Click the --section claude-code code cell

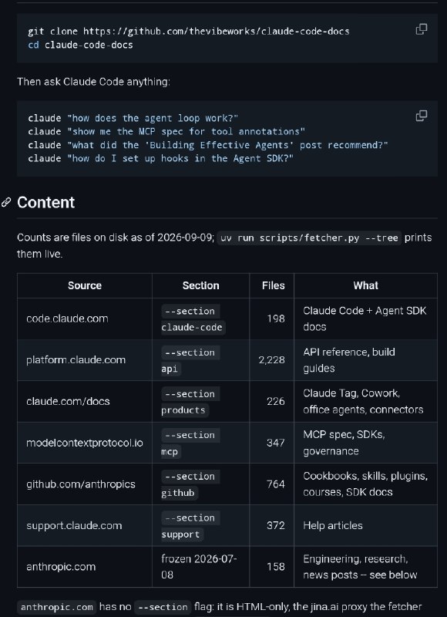coord(193,319)
